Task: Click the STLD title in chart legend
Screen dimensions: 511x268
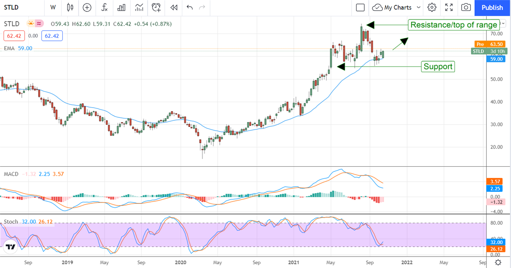Action: 11,24
